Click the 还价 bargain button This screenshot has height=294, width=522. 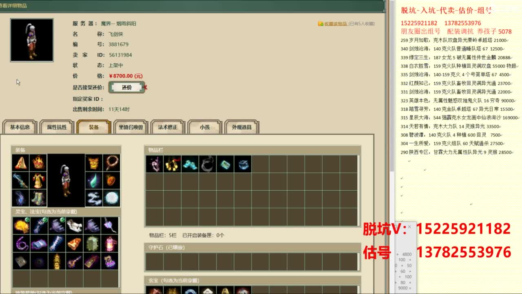(127, 87)
